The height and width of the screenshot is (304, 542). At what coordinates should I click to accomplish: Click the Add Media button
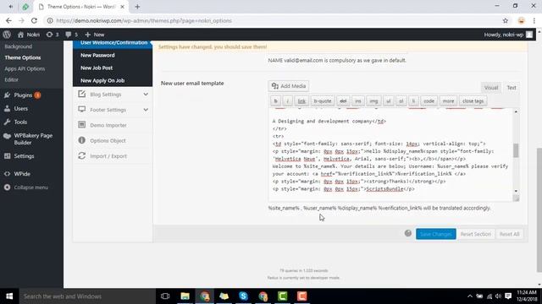point(289,86)
